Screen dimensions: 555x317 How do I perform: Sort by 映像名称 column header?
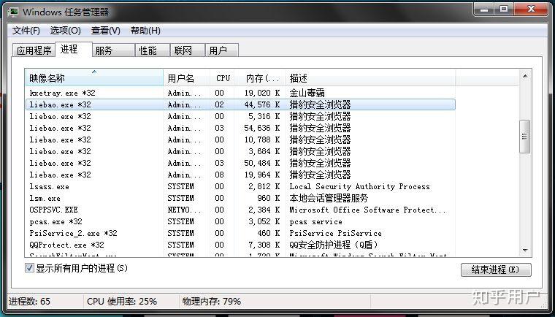94,78
